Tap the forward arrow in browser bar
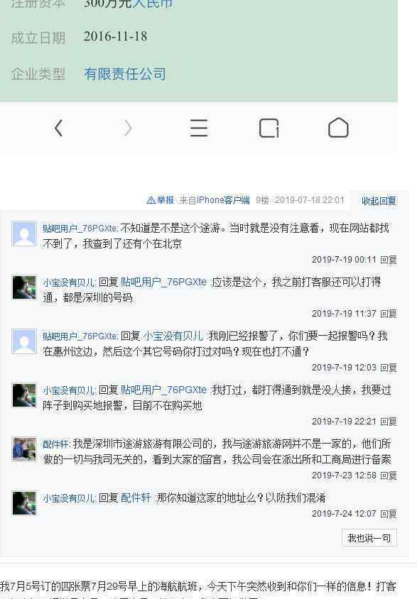The image size is (417, 599). coord(129,128)
